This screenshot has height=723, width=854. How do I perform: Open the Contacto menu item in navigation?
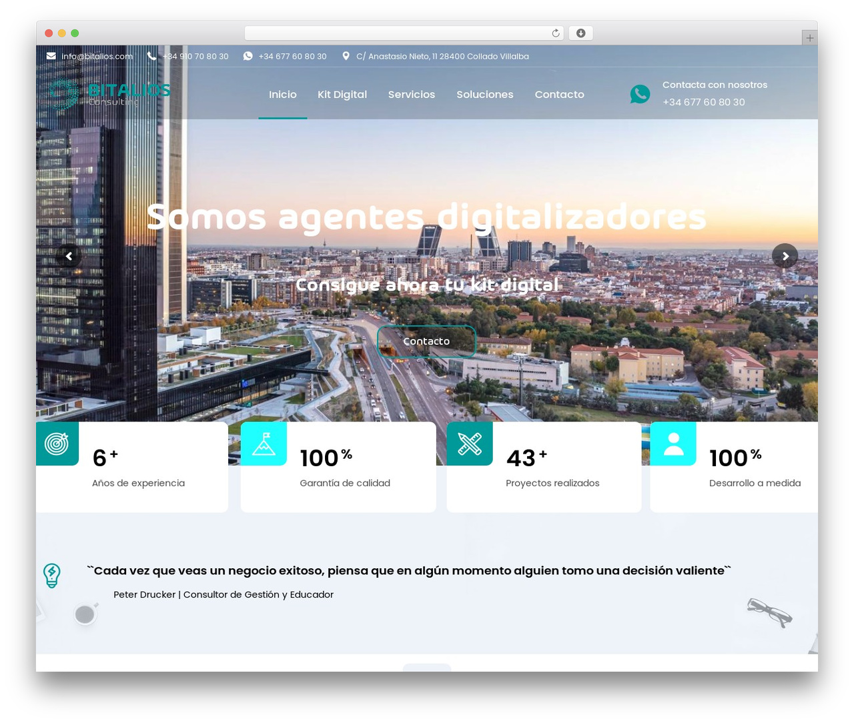(560, 95)
